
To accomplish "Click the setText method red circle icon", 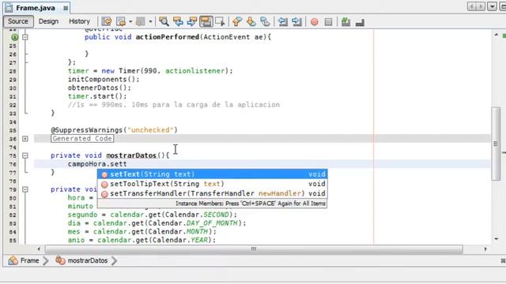I will (104, 174).
